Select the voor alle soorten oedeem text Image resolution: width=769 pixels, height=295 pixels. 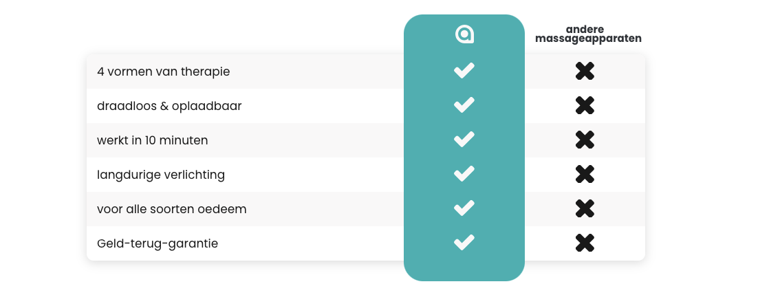(x=172, y=209)
